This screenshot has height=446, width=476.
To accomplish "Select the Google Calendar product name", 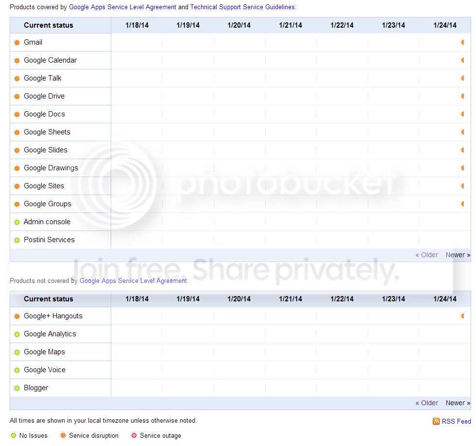I will coord(51,60).
